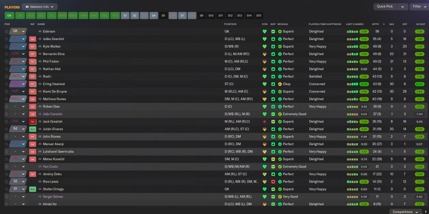The width and height of the screenshot is (429, 214).
Task: Open Erling Haaland's STC position dropdown
Action: [18, 84]
